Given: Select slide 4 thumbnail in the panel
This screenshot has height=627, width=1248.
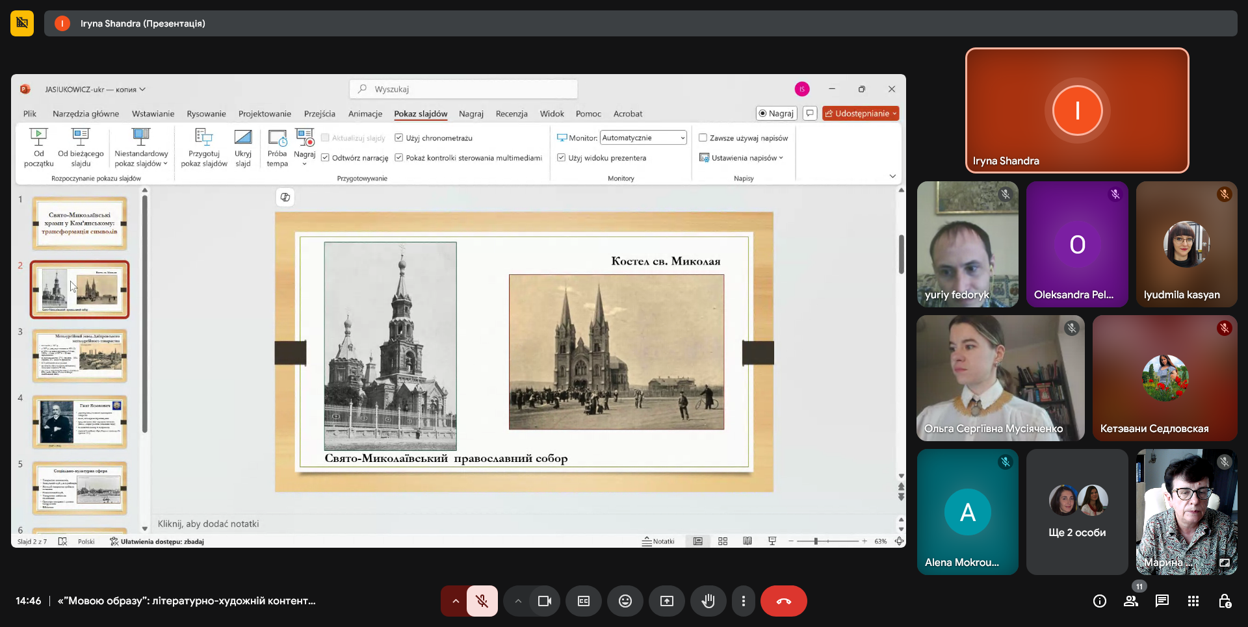Looking at the screenshot, I should pos(80,422).
